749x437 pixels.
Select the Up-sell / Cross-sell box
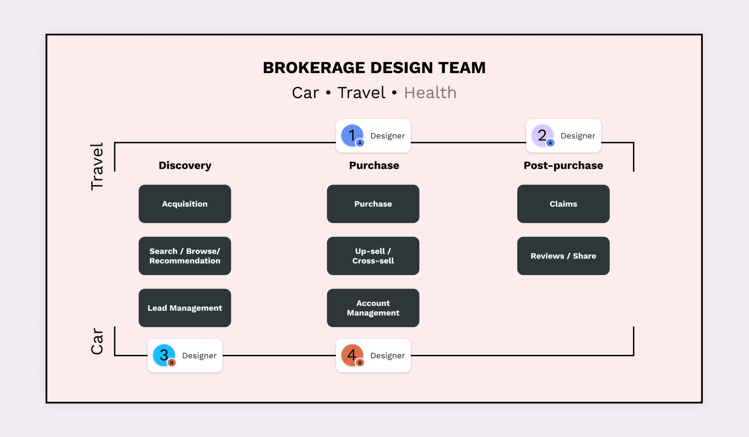[x=373, y=256]
